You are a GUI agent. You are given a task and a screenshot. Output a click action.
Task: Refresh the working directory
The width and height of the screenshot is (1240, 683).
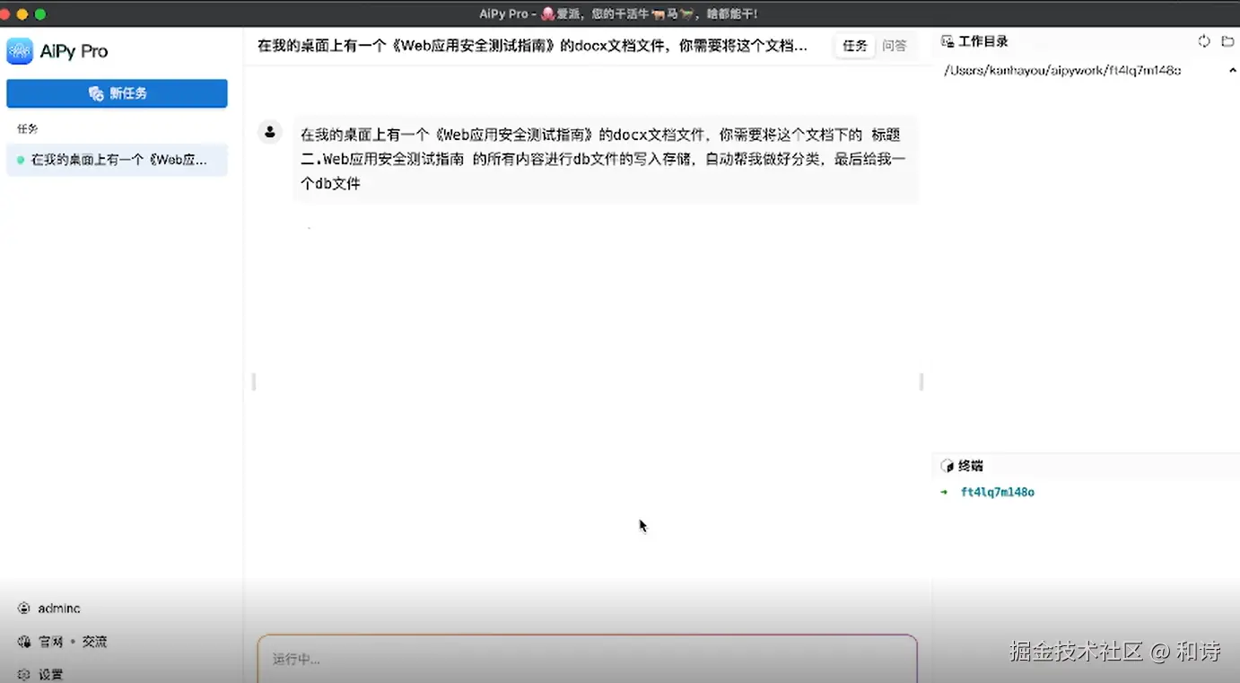click(1204, 41)
